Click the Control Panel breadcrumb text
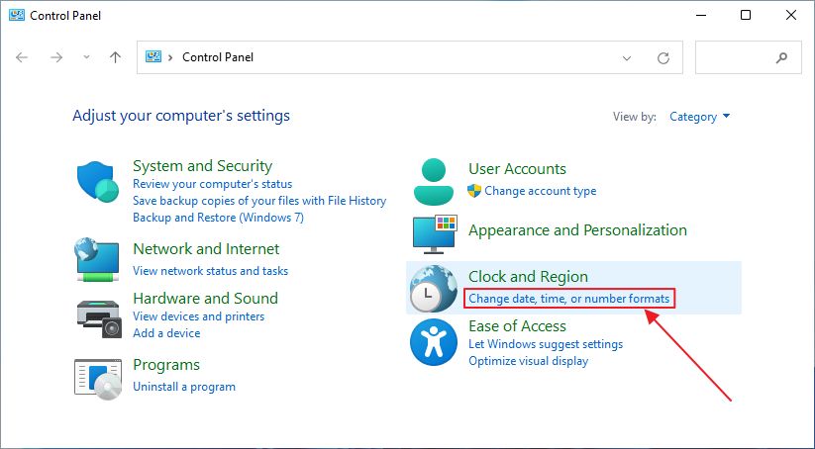815x449 pixels. (x=218, y=57)
